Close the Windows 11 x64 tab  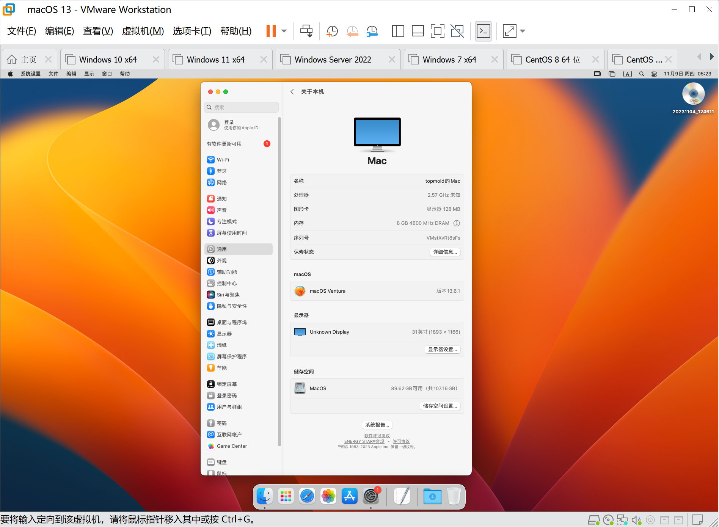(264, 60)
